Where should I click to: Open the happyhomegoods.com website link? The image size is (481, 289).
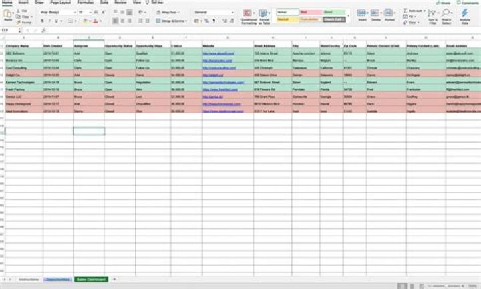[222, 104]
